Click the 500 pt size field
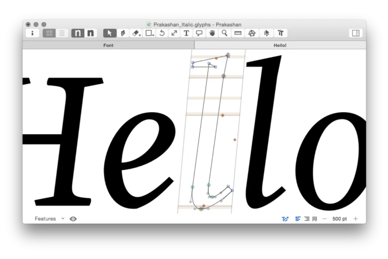 339,219
